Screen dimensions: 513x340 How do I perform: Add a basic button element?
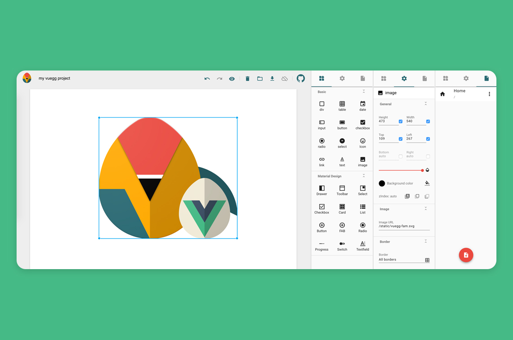pyautogui.click(x=342, y=125)
